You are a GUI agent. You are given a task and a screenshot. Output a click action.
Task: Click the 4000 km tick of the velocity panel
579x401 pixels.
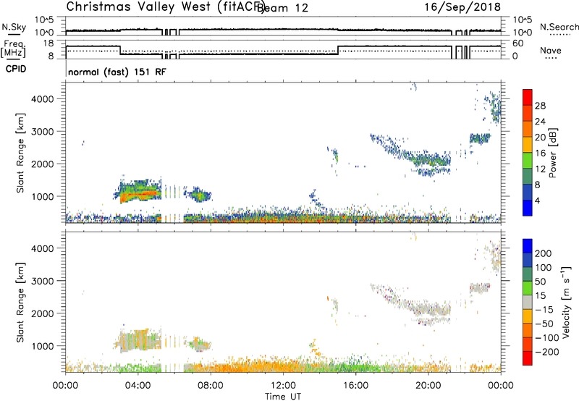(x=43, y=248)
